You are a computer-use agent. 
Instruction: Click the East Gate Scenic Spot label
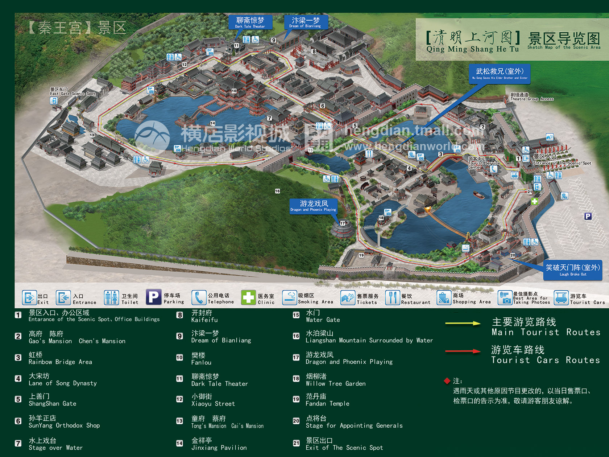tap(72, 91)
